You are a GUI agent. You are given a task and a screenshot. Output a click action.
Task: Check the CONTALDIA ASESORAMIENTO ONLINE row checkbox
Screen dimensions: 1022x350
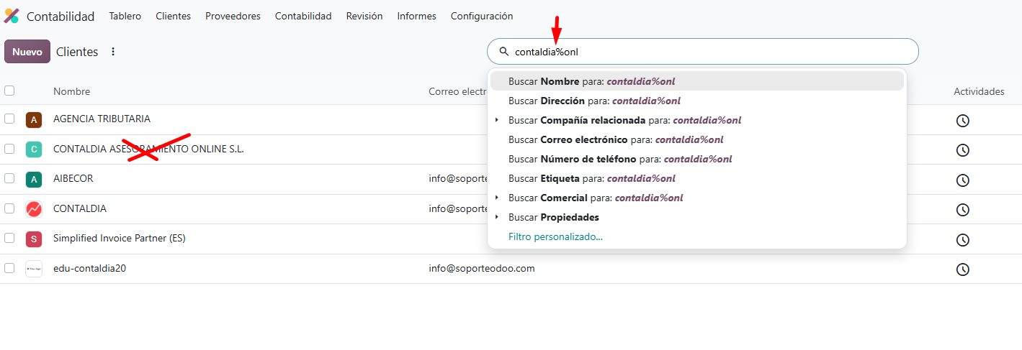coord(9,149)
